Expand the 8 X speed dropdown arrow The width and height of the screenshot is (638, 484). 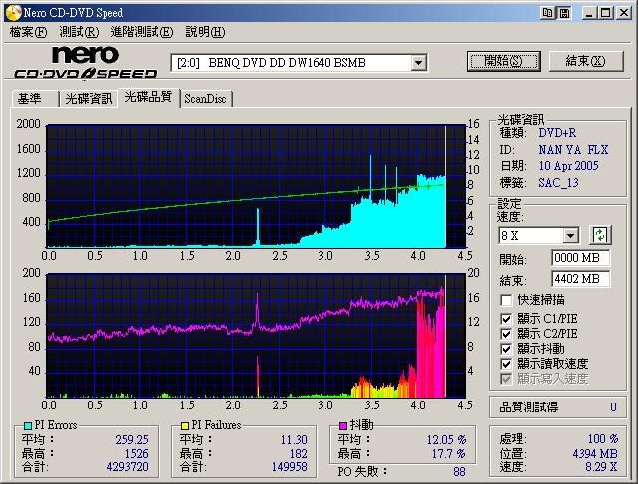pyautogui.click(x=571, y=235)
